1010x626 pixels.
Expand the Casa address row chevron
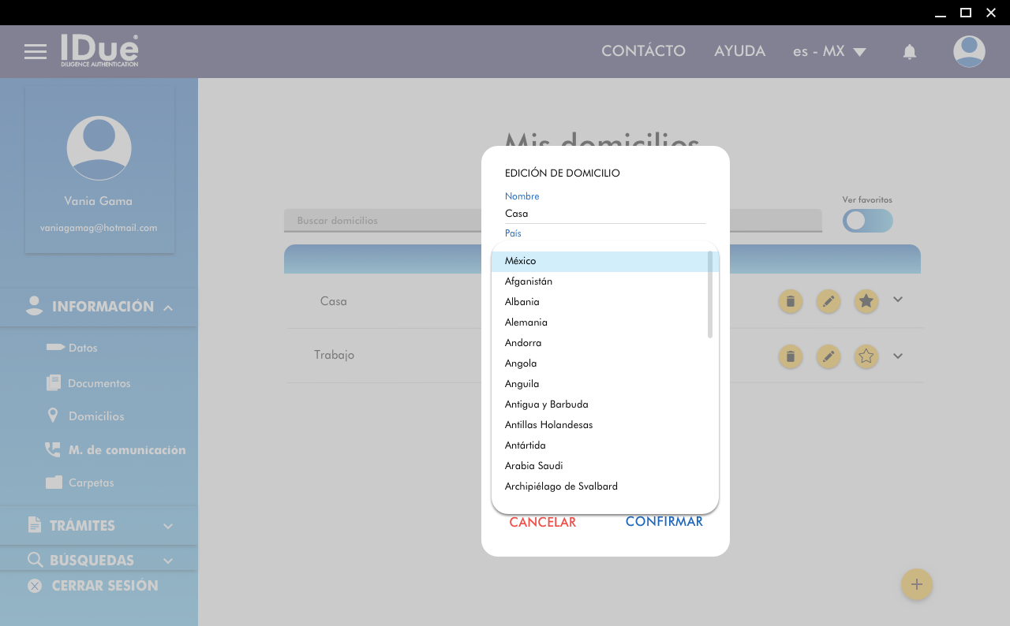pyautogui.click(x=897, y=300)
